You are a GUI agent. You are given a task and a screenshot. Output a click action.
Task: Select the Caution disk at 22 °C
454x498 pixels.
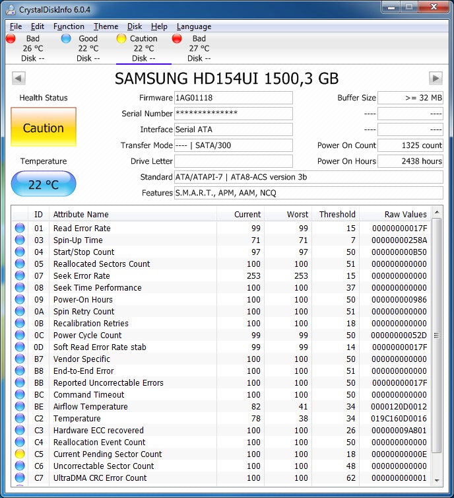(x=144, y=48)
